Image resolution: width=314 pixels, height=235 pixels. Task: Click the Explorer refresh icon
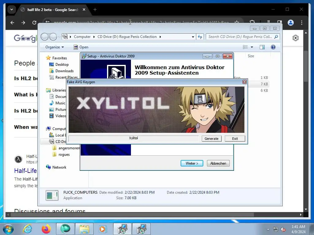[200, 37]
